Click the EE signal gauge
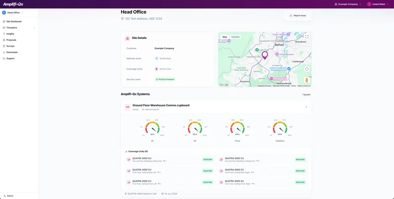This screenshot has height=199, width=394. coord(152,129)
